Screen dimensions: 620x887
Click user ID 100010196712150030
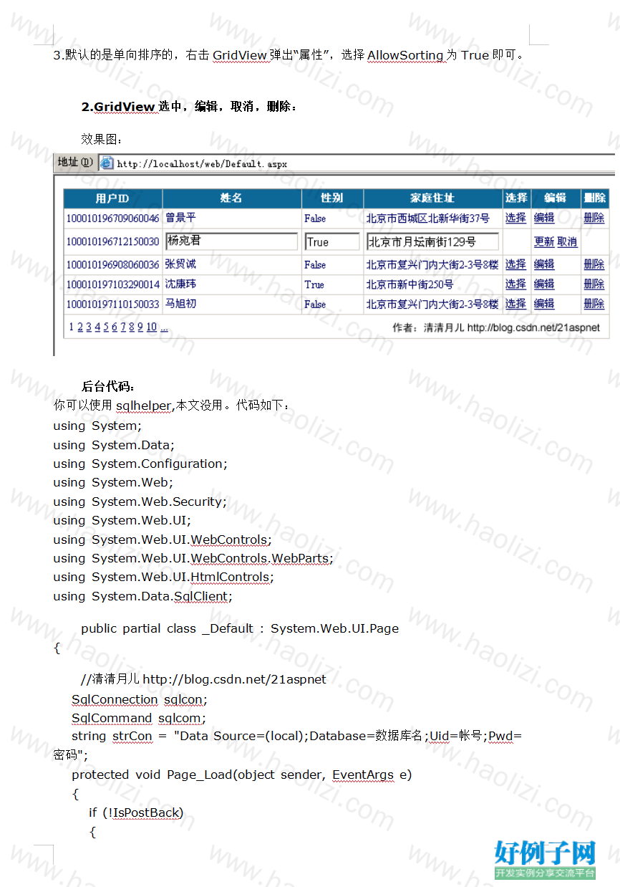point(113,242)
